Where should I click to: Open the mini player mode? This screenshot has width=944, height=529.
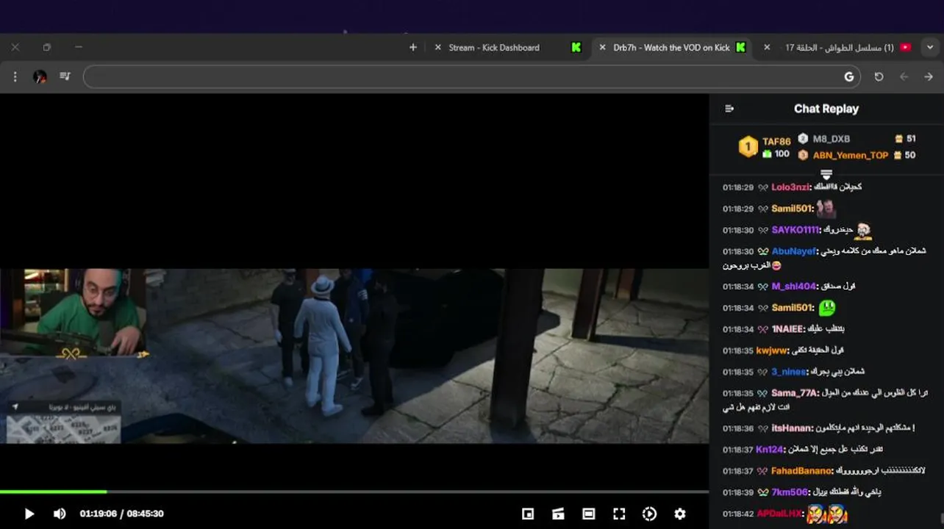click(528, 514)
